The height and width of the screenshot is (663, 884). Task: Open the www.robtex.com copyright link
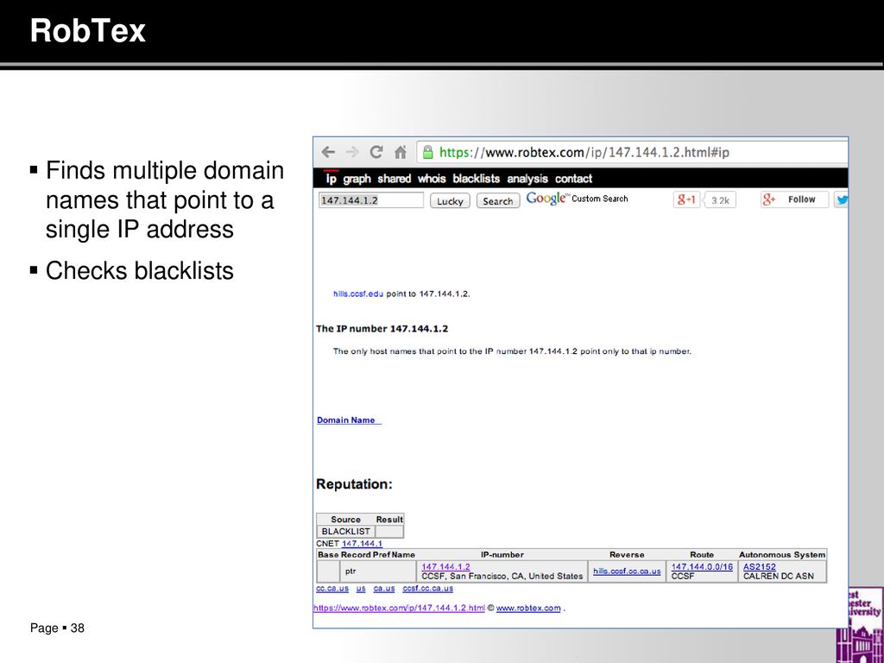(x=528, y=608)
